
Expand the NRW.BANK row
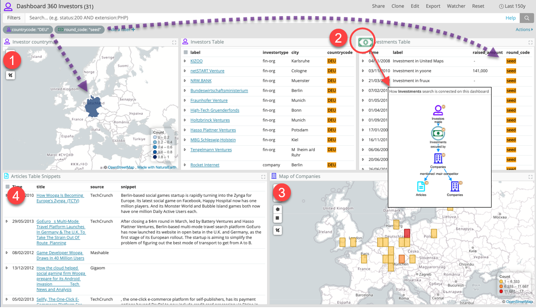[x=185, y=81]
